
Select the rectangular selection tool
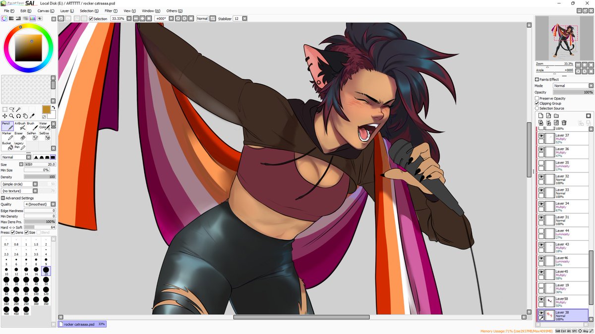tap(4, 110)
